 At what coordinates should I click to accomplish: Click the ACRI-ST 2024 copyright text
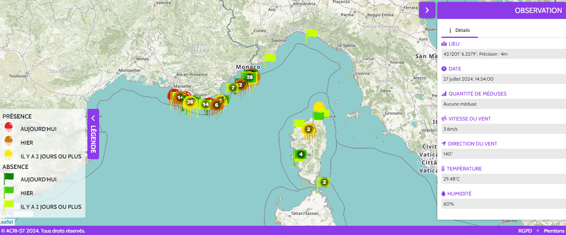[x=43, y=231]
